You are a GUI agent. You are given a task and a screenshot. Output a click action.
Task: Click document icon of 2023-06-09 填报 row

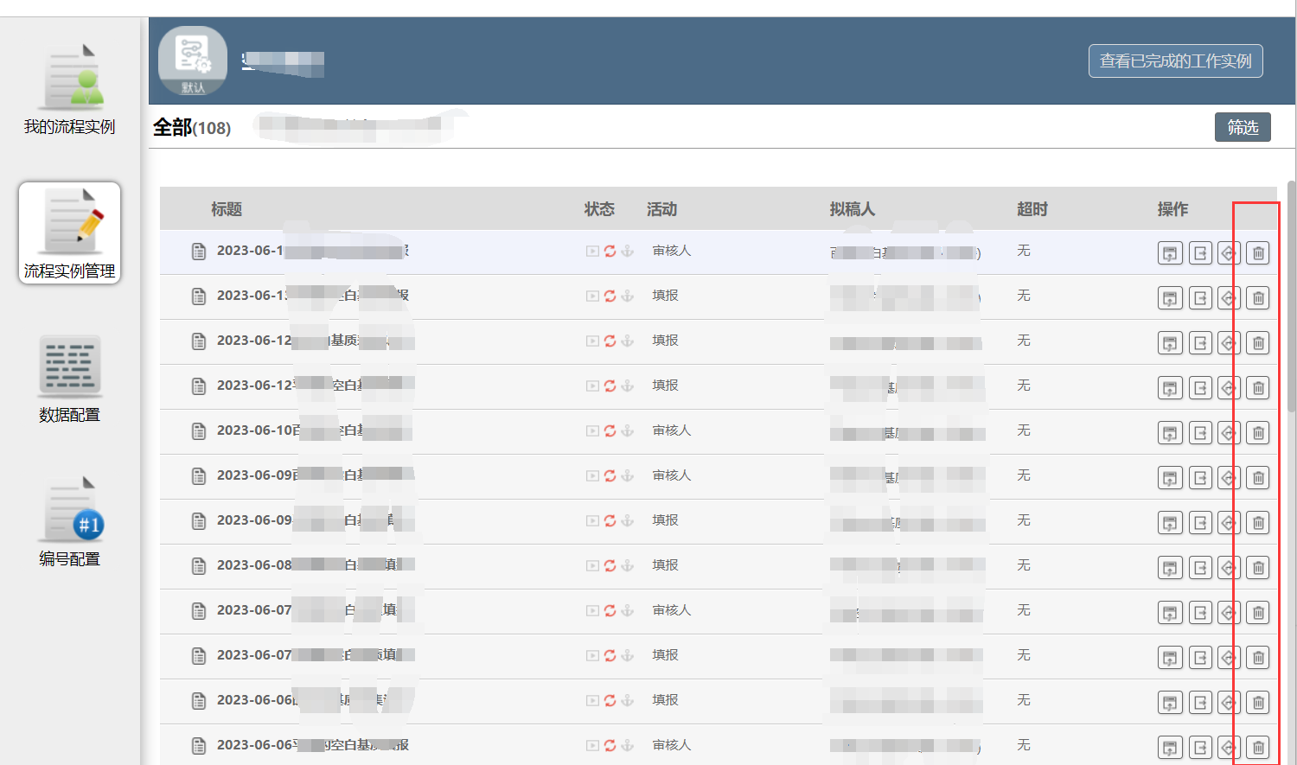tap(199, 520)
